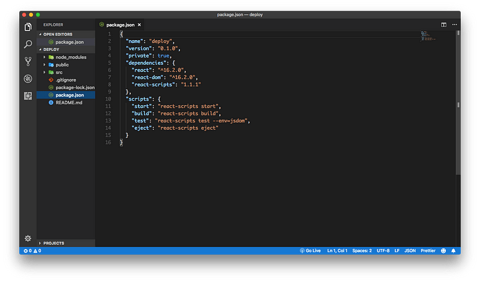Image resolution: width=480 pixels, height=282 pixels.
Task: Click the public folder icon
Action: tap(51, 65)
